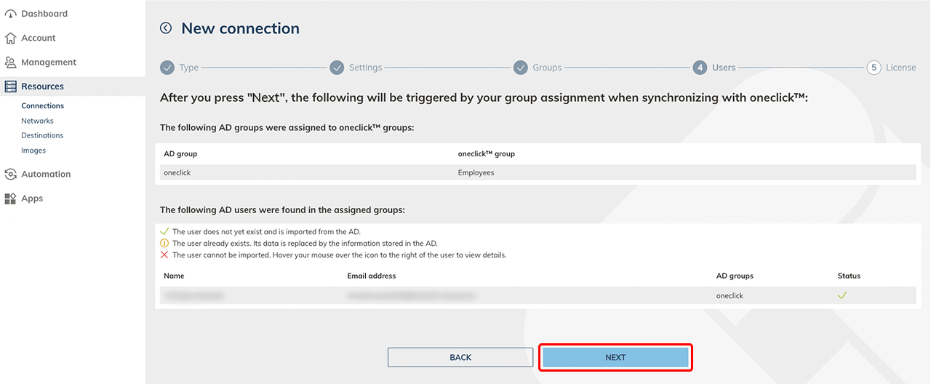Image resolution: width=931 pixels, height=384 pixels.
Task: Click the Automation cycle icon
Action: click(x=10, y=175)
